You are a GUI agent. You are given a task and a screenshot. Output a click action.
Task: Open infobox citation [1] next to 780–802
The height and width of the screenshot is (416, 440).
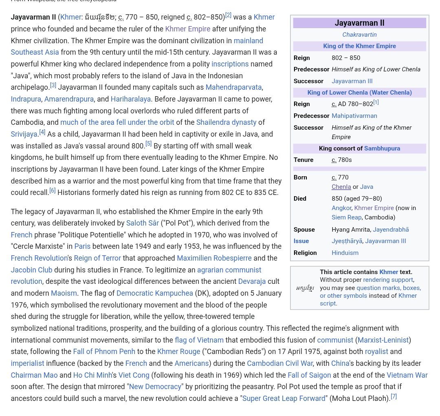(376, 102)
